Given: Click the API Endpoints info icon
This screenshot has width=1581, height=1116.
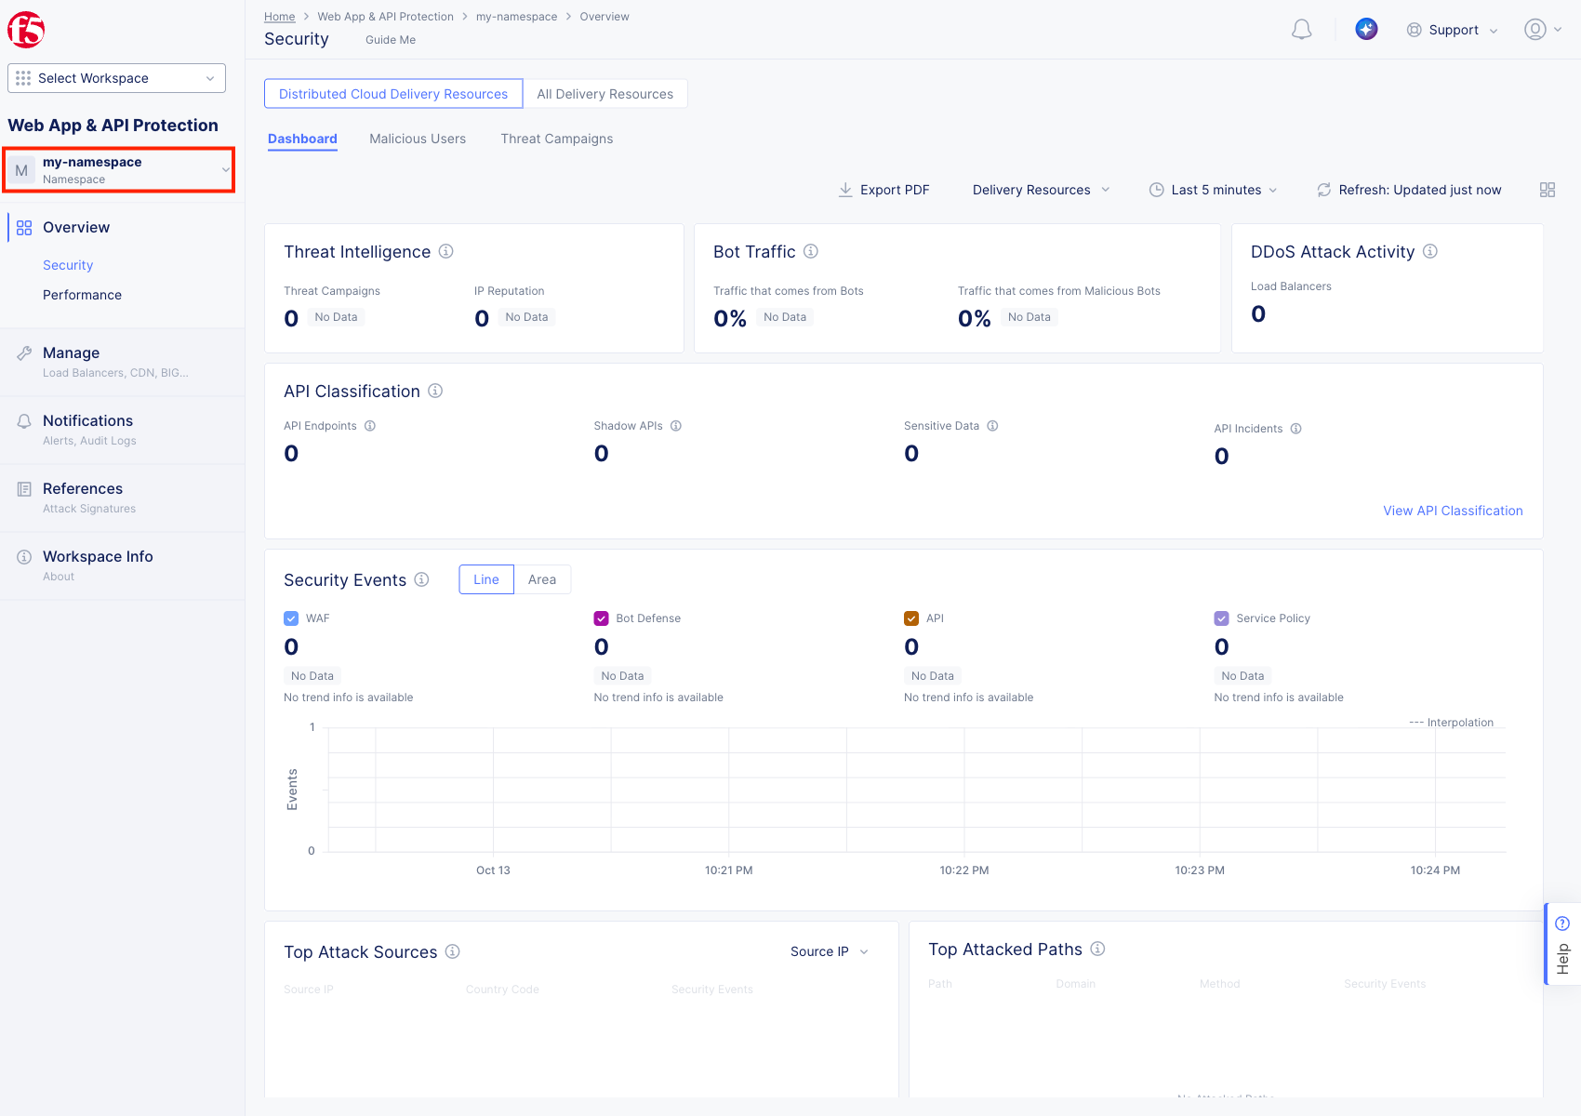Looking at the screenshot, I should tap(370, 426).
